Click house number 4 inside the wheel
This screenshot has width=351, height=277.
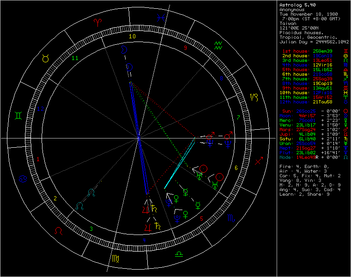(144, 240)
